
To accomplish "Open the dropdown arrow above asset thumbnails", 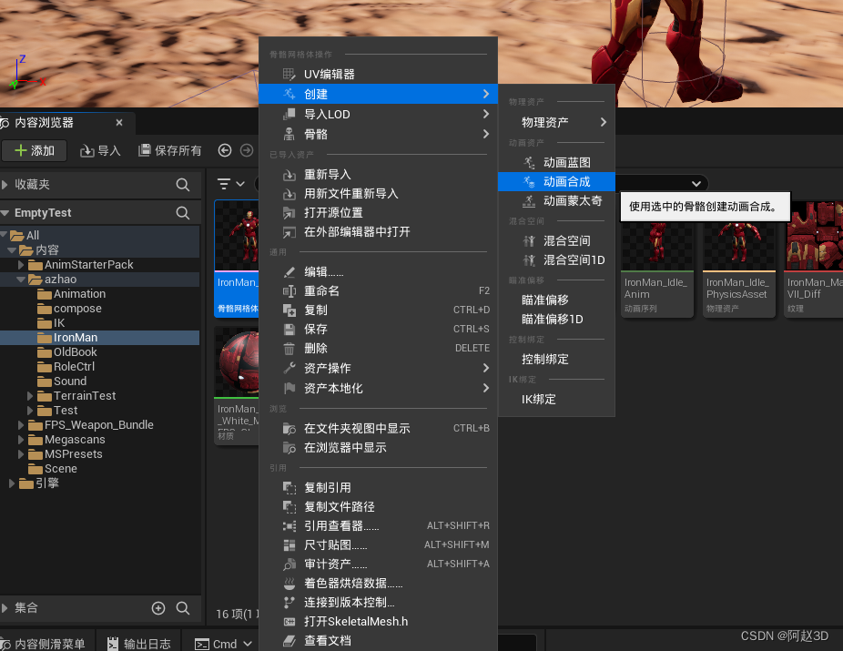I will 696,184.
